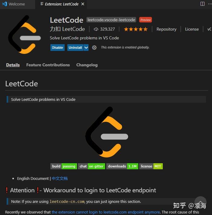
Task: Open the 中文文档 link
Action: click(59, 178)
